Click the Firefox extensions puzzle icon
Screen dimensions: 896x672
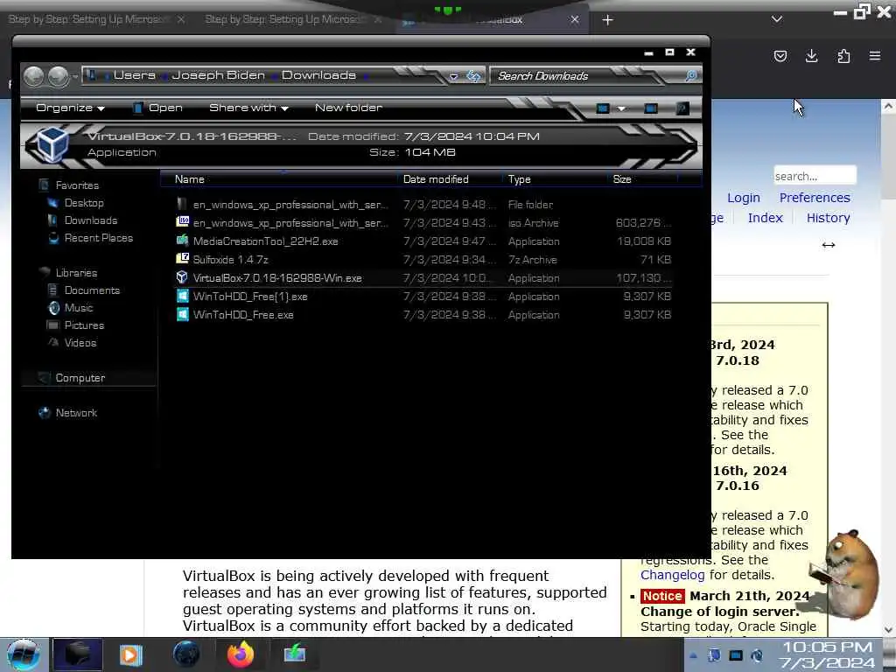[843, 56]
